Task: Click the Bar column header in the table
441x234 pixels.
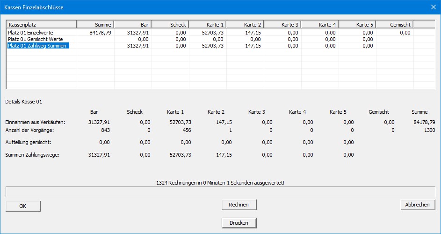Action: click(x=133, y=25)
